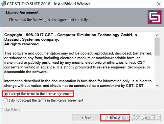Go back with the '< Back' button
Image resolution: width=164 pixels, height=124 pixels.
pyautogui.click(x=86, y=118)
